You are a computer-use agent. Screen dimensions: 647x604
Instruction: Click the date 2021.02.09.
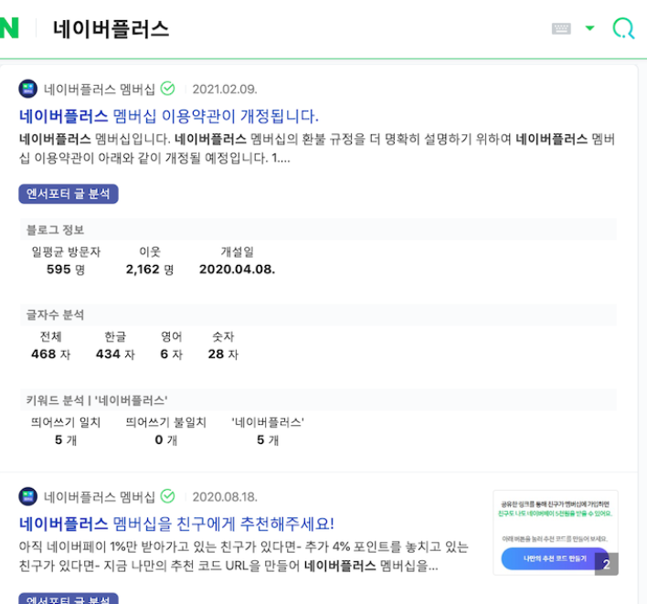225,90
